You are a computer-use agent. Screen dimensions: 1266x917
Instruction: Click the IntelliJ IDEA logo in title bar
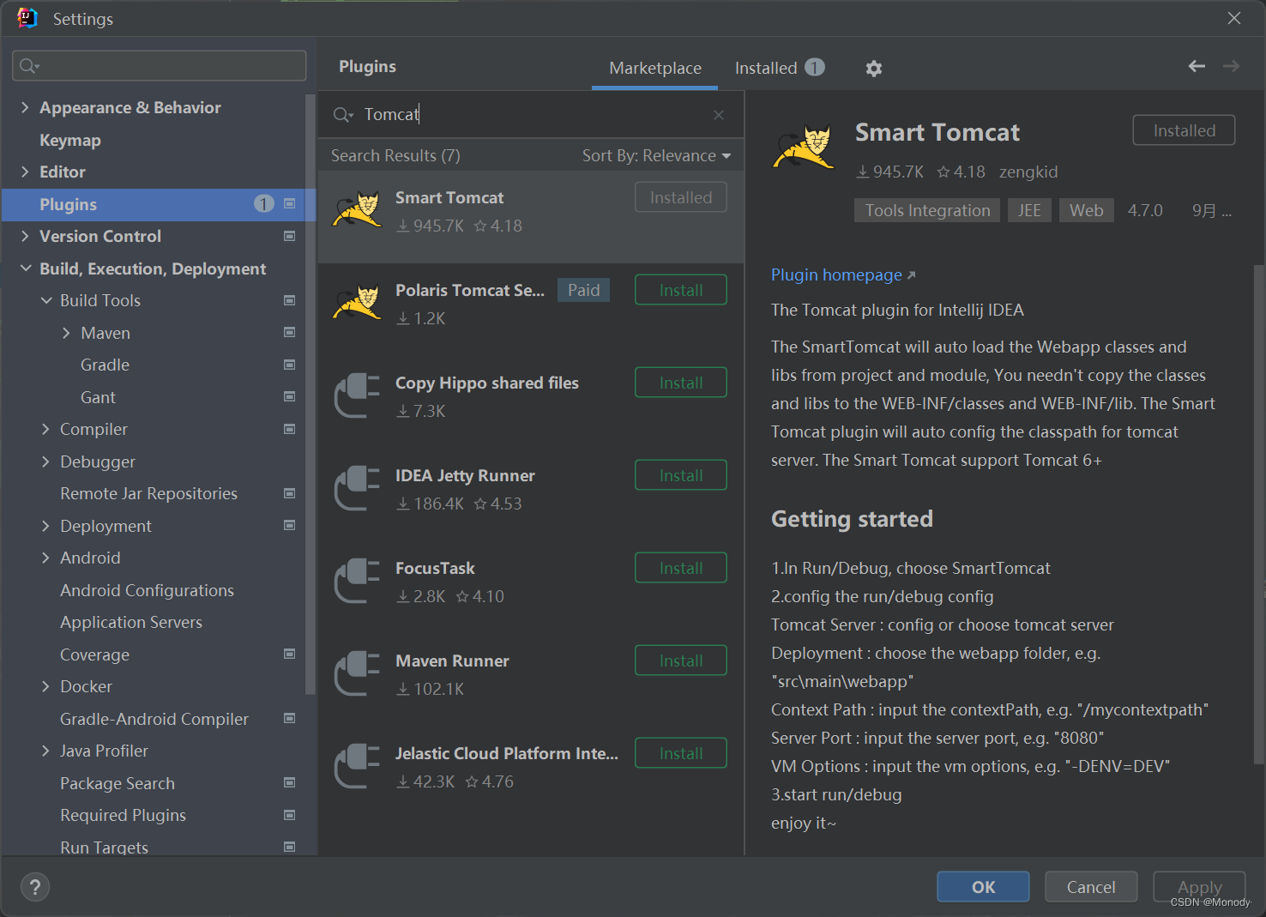pyautogui.click(x=27, y=18)
